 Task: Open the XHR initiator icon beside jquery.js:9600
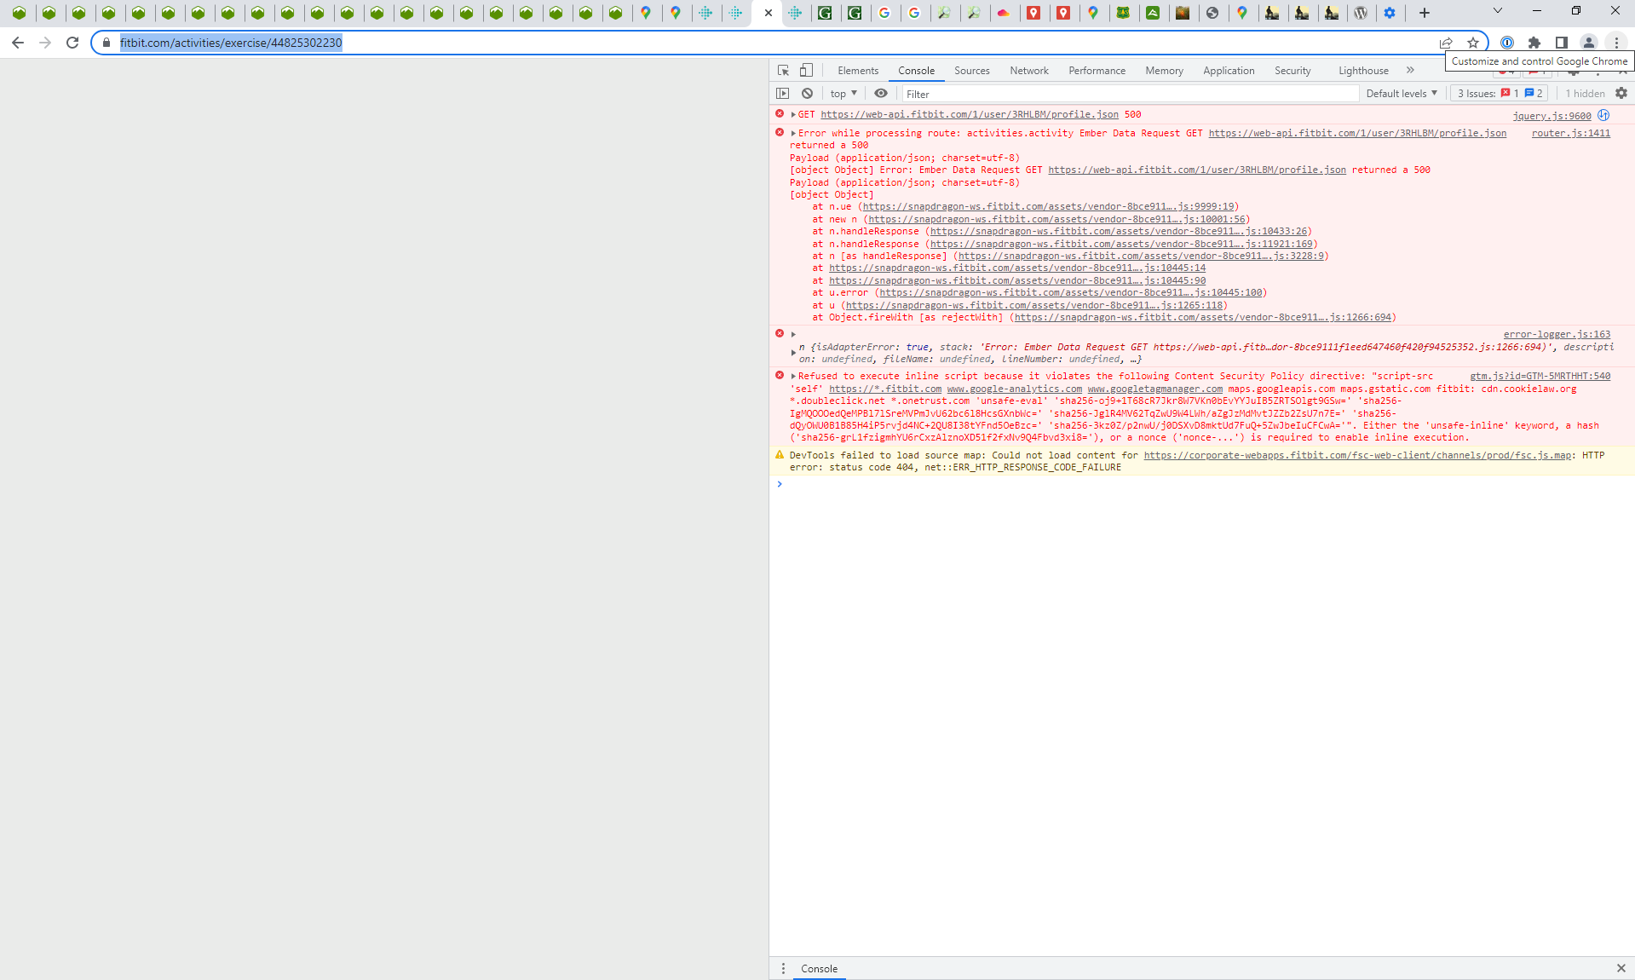point(1603,115)
